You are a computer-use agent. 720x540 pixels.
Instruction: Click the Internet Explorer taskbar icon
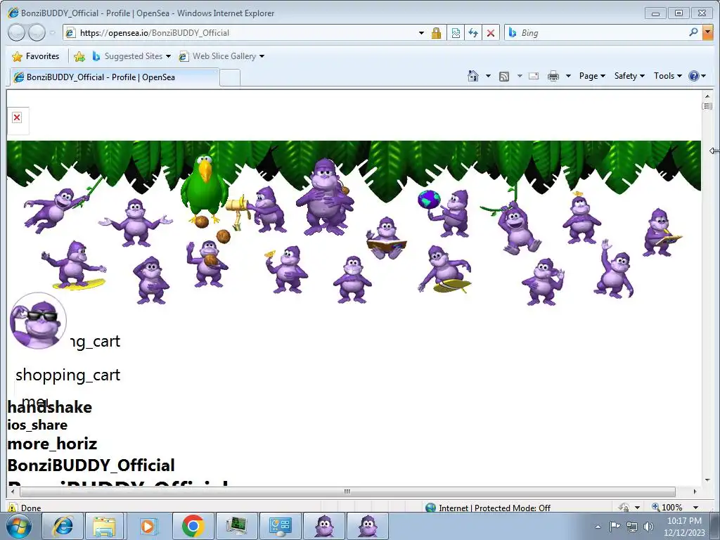coord(63,526)
